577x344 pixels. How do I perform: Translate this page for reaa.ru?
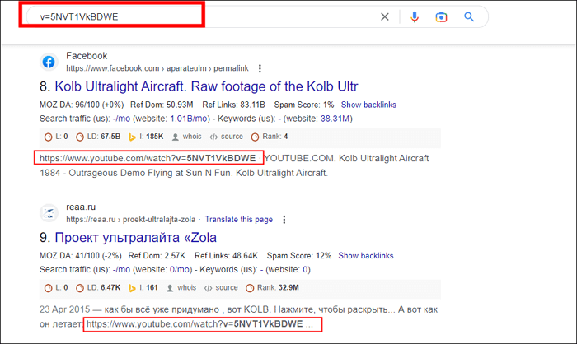(x=238, y=220)
